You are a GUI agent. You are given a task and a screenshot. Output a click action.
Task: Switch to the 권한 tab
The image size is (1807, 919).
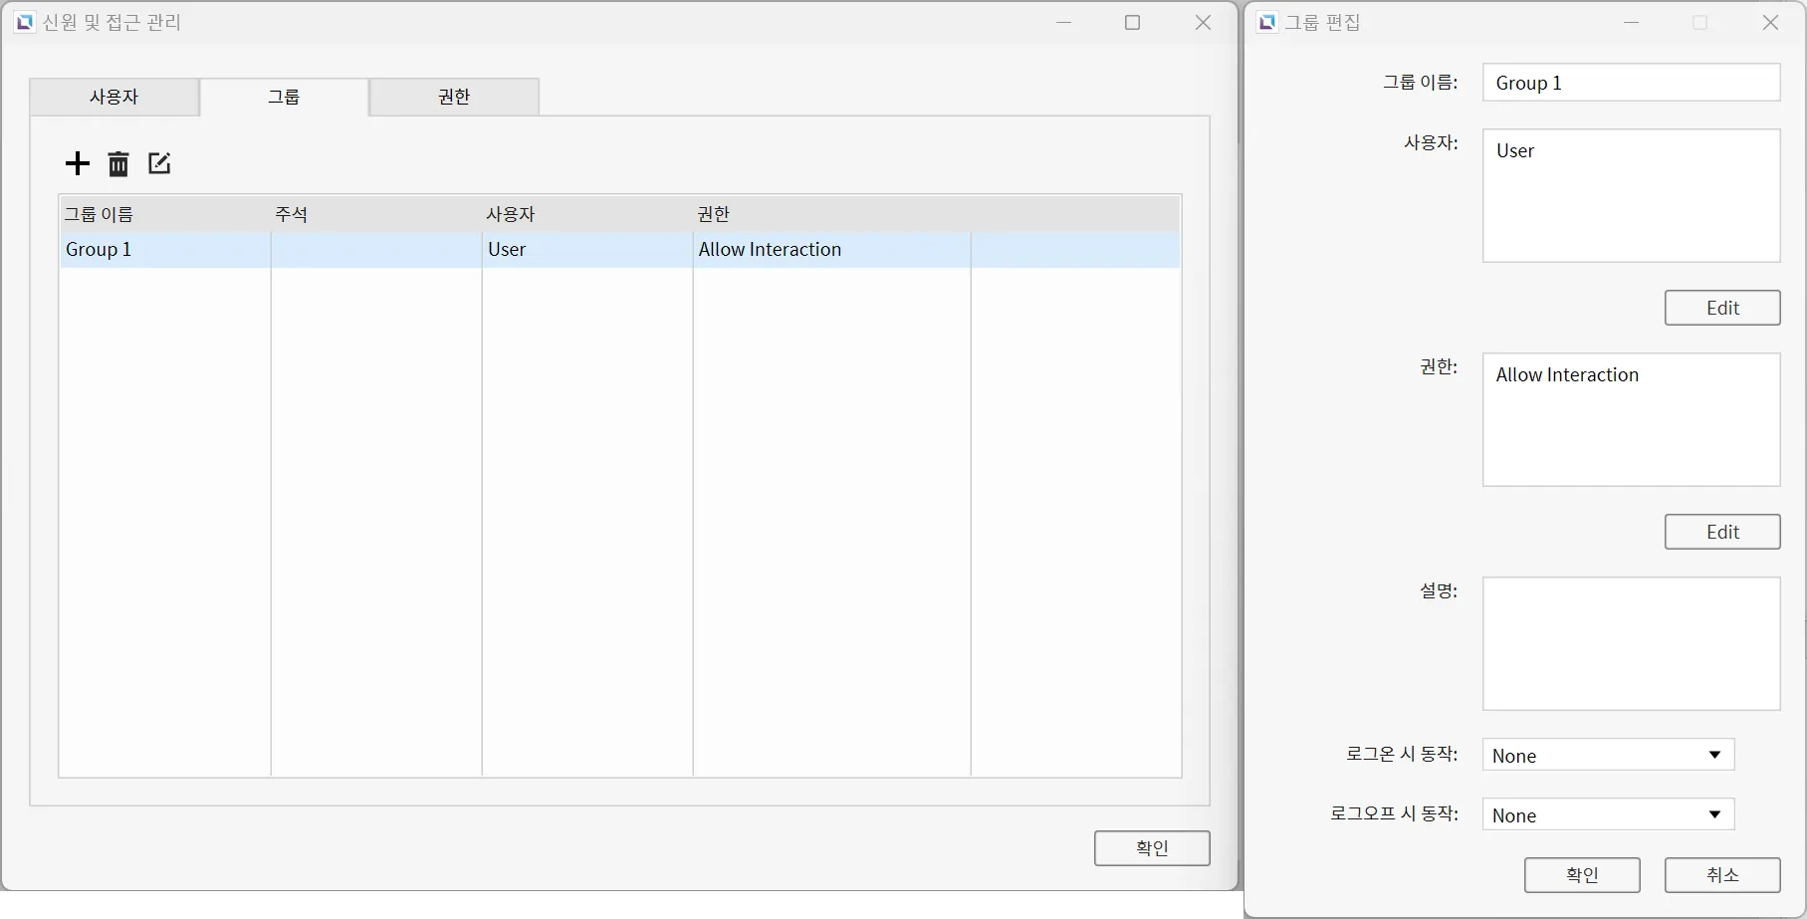pyautogui.click(x=454, y=98)
